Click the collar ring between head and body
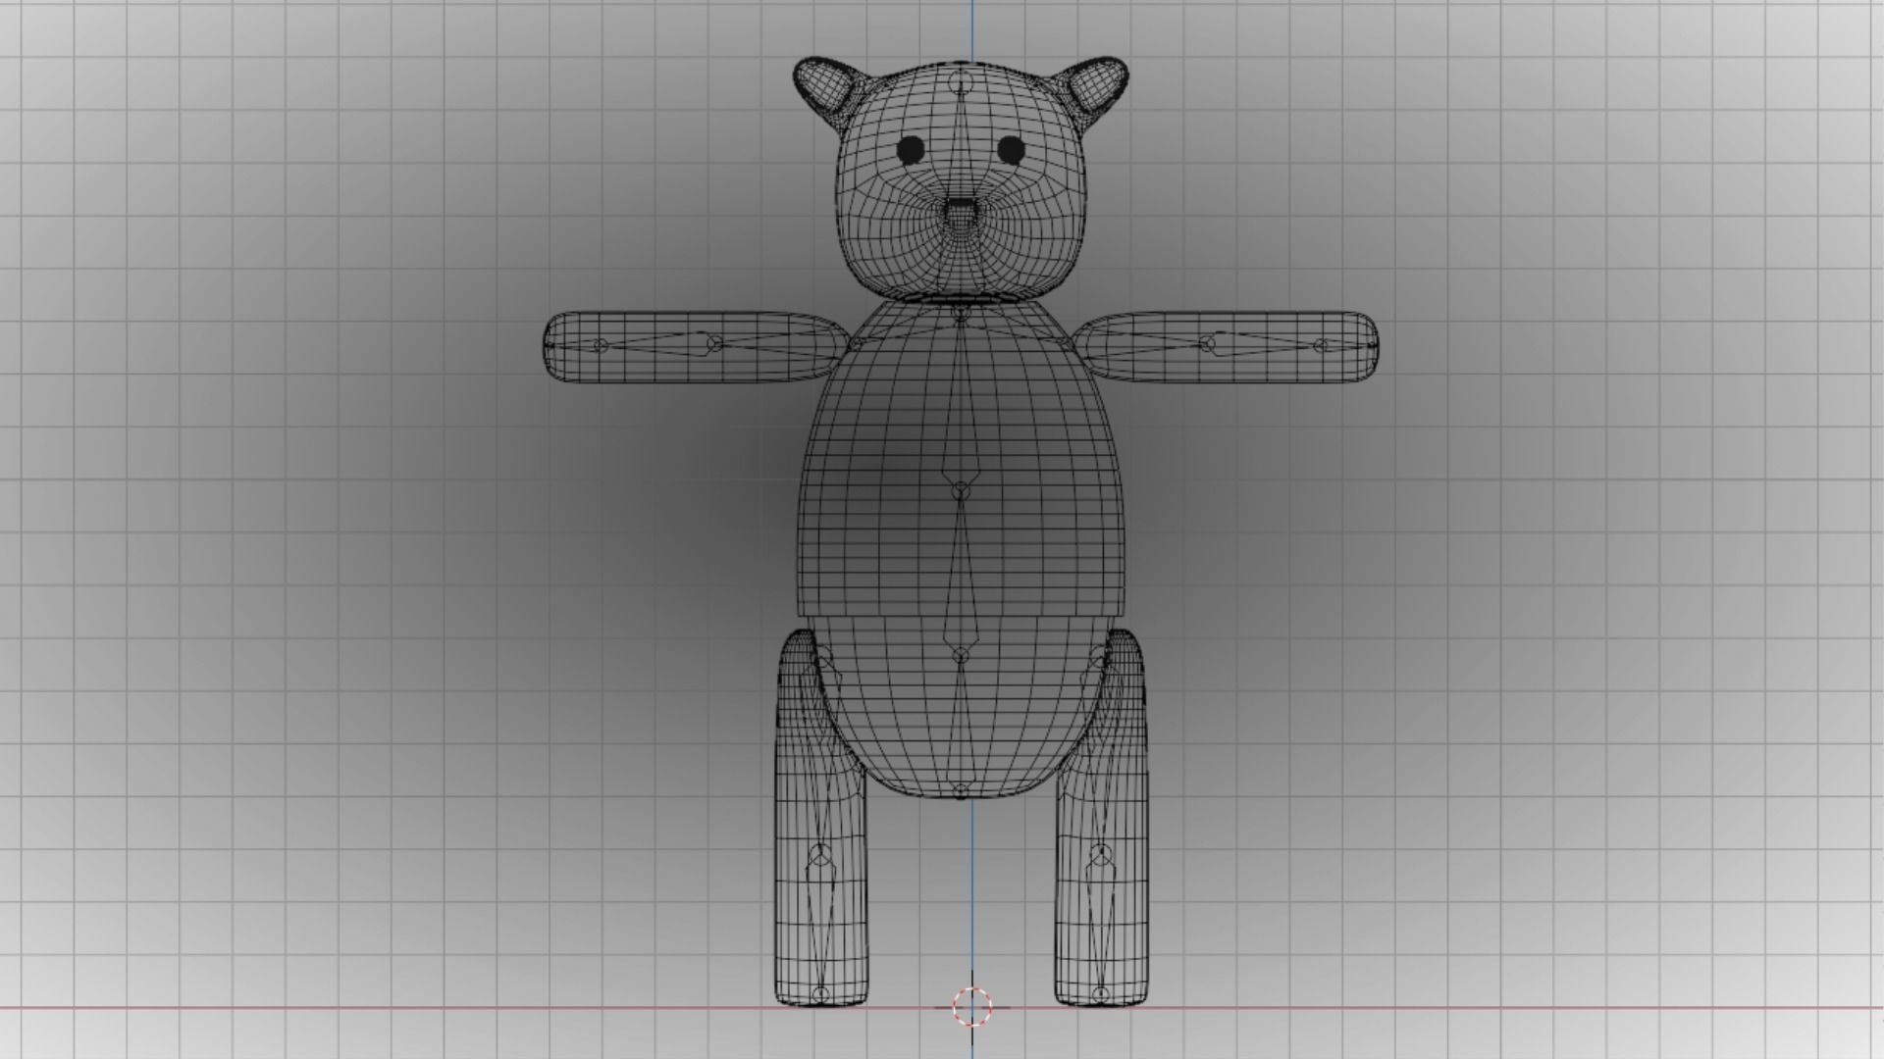This screenshot has width=1884, height=1059. pos(961,296)
